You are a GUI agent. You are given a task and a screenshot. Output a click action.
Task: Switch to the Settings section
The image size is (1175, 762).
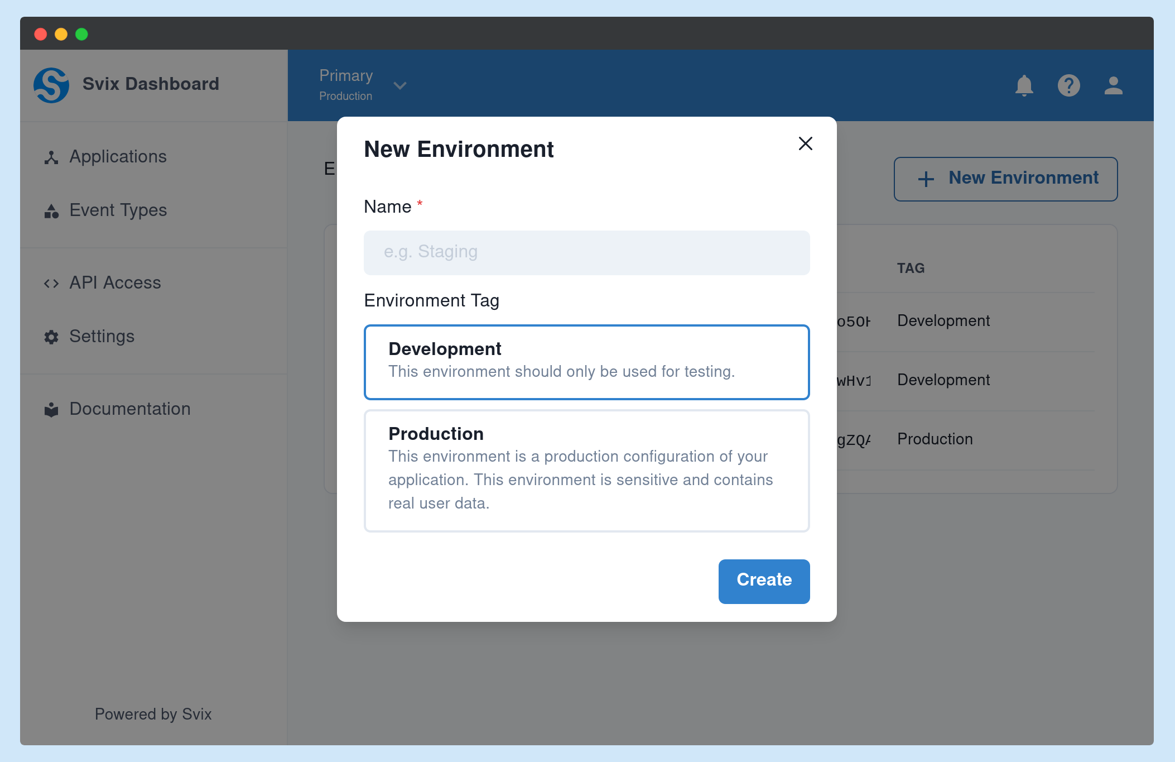102,337
